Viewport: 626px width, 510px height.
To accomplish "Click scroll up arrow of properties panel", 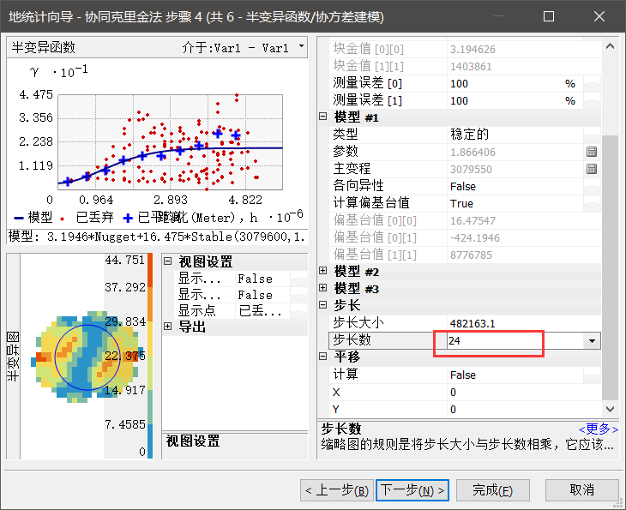I will (610, 46).
